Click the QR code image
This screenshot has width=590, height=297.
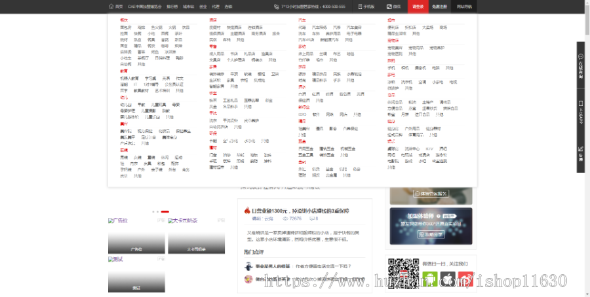point(404,273)
